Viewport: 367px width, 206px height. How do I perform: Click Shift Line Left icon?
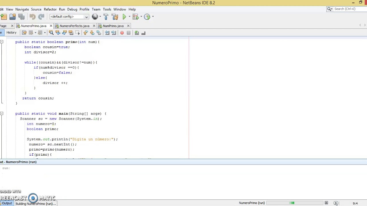tap(107, 33)
